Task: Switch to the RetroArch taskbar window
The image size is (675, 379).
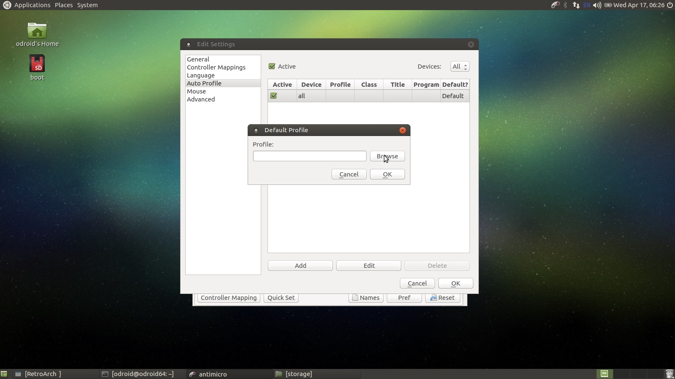Action: pos(43,374)
